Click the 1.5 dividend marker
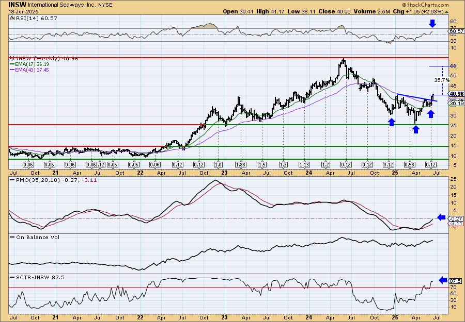 tap(262, 165)
